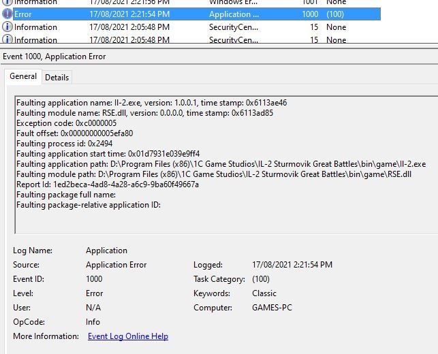This screenshot has height=354, width=438.
Task: Open the General tab
Action: [23, 76]
